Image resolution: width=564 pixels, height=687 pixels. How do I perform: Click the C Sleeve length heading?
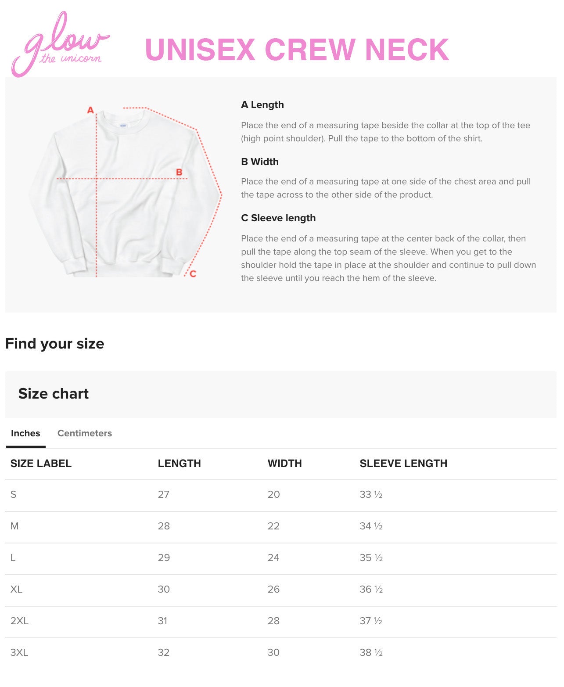[278, 218]
